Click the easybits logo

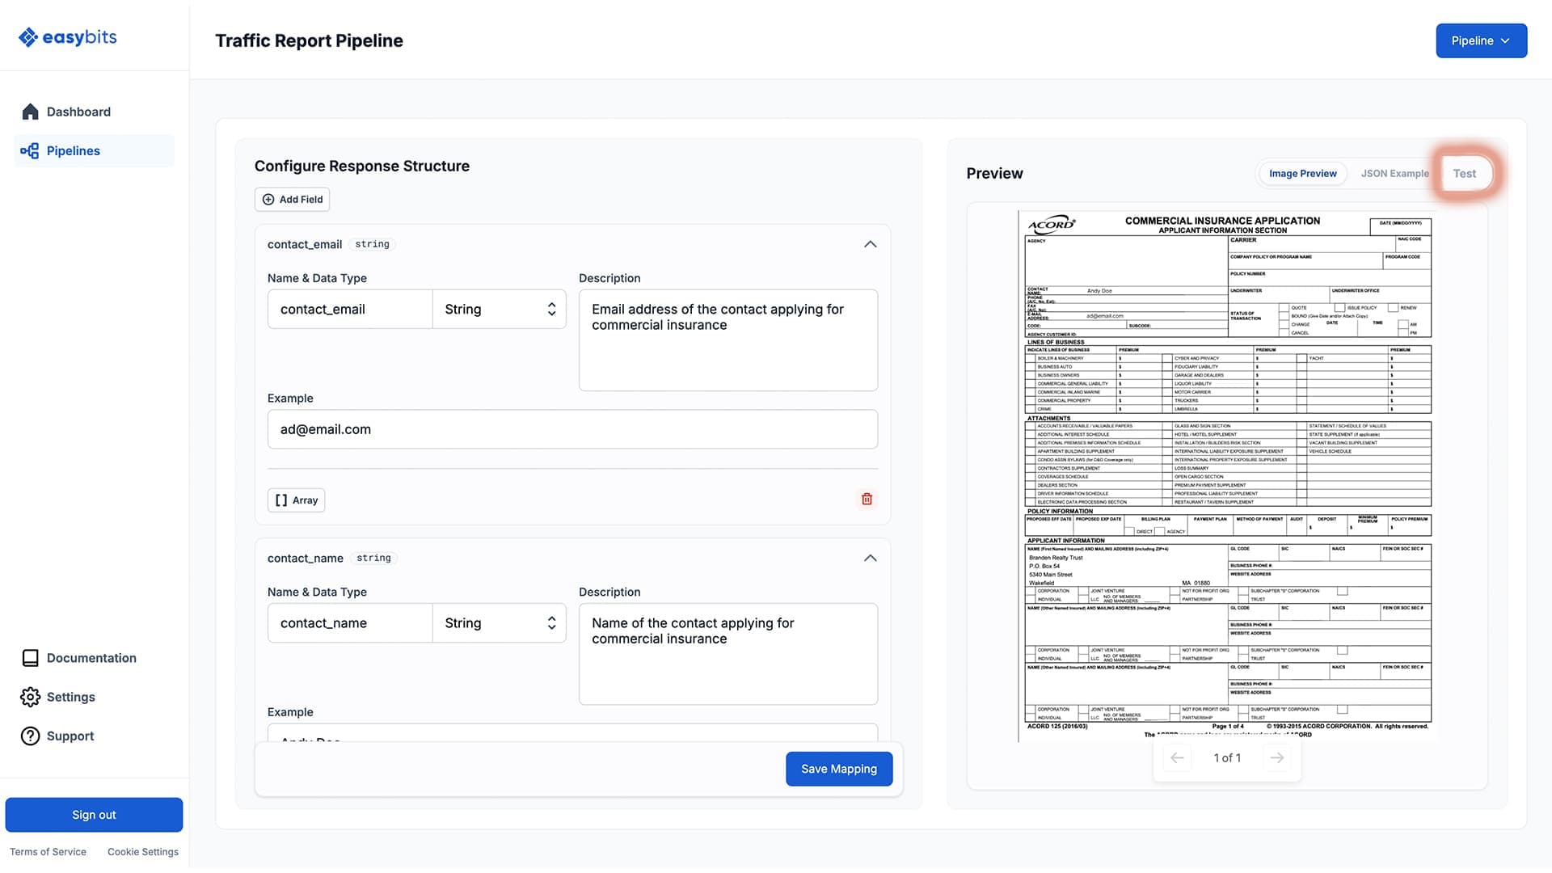[x=67, y=36]
